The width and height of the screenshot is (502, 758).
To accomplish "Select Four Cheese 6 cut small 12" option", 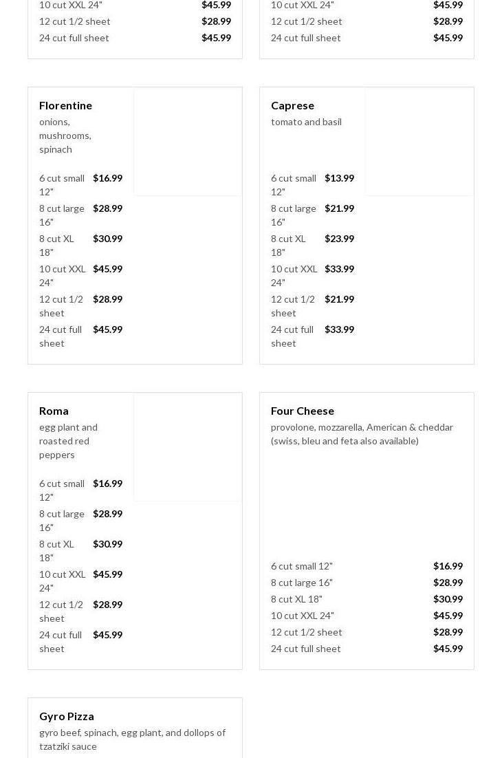I will click(367, 566).
